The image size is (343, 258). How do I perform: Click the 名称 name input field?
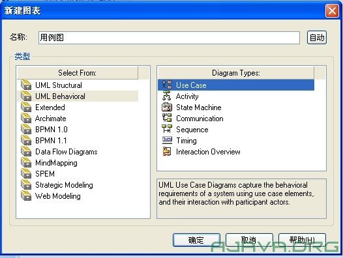pos(169,38)
